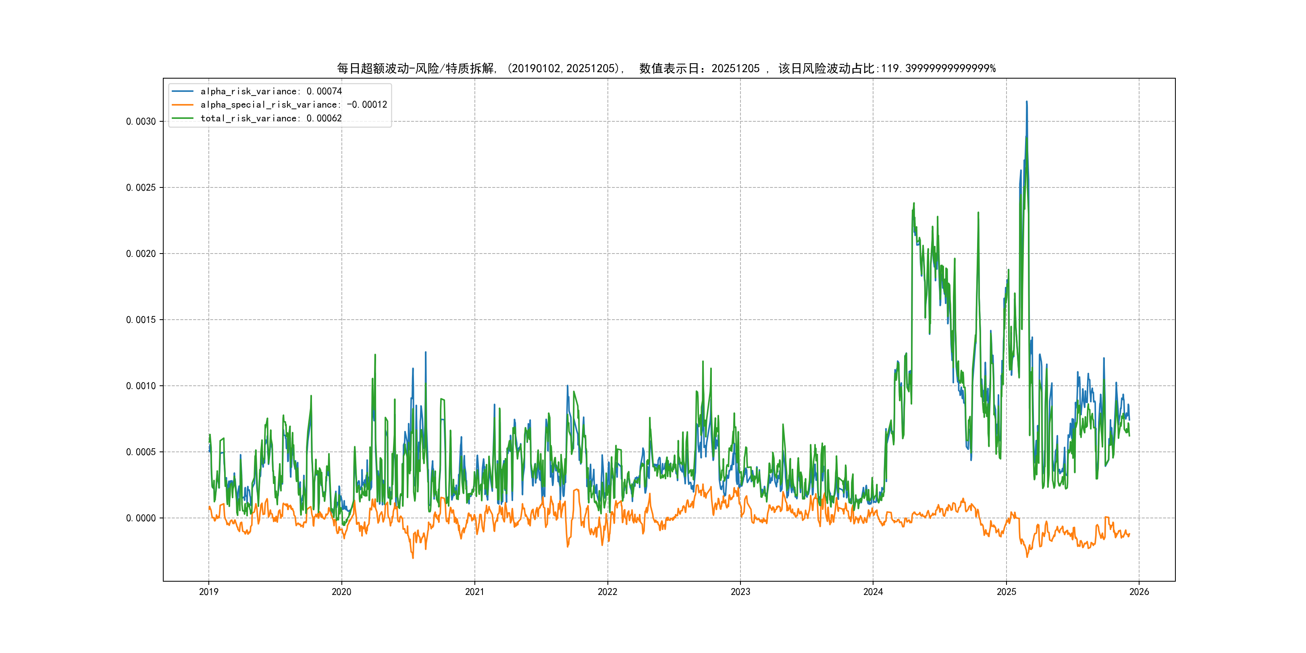Image resolution: width=1306 pixels, height=653 pixels.
Task: Click the 2024 x-axis tick label
Action: click(x=873, y=592)
